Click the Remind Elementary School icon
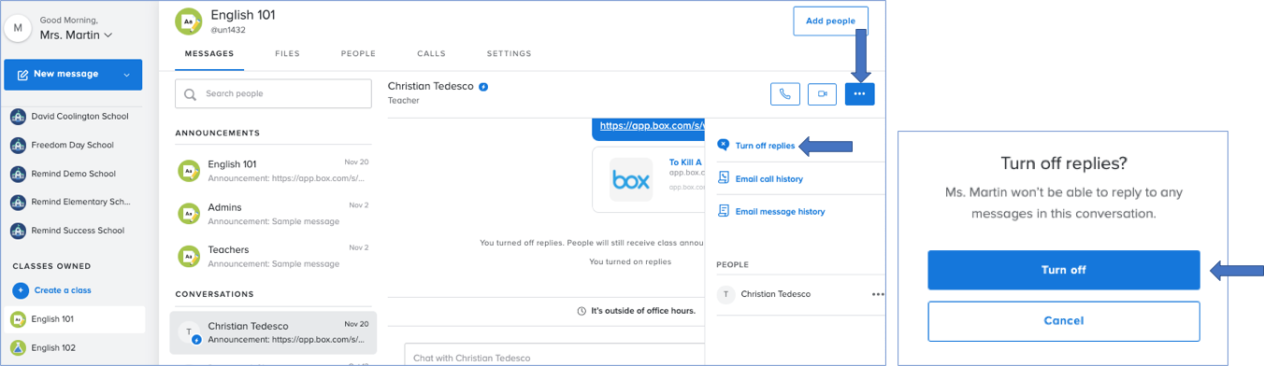Viewport: 1264px width, 366px height. [17, 202]
